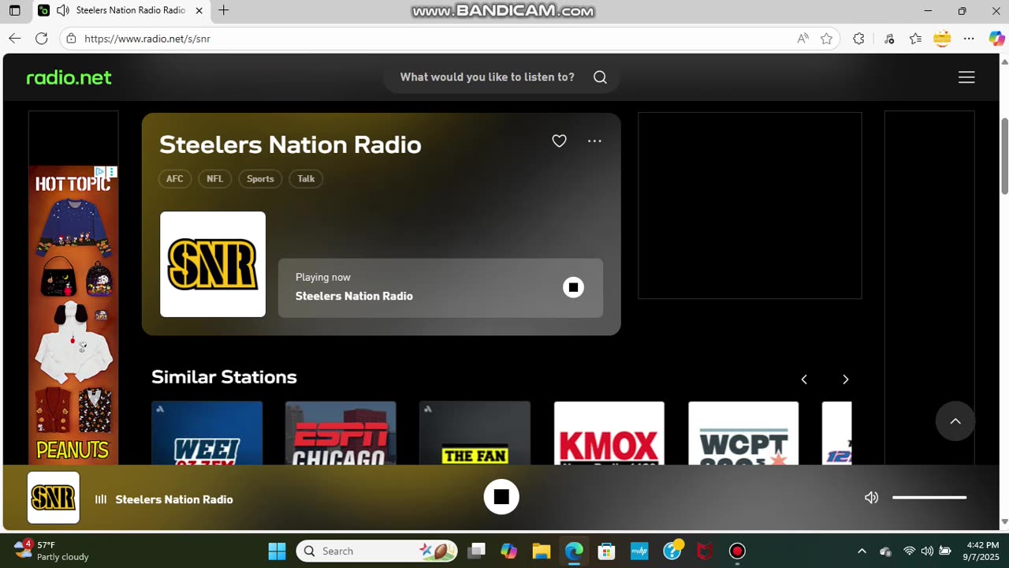
Task: Click Steelers Nation Radio title in bottom player
Action: [174, 499]
